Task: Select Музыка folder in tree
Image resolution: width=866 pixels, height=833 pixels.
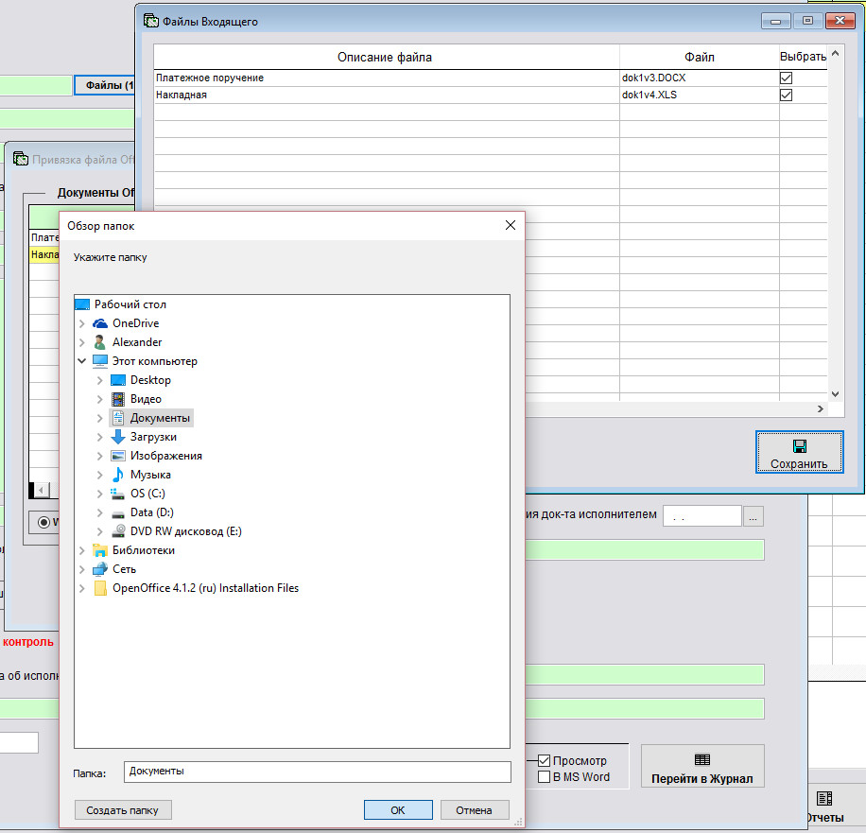Action: tap(150, 475)
